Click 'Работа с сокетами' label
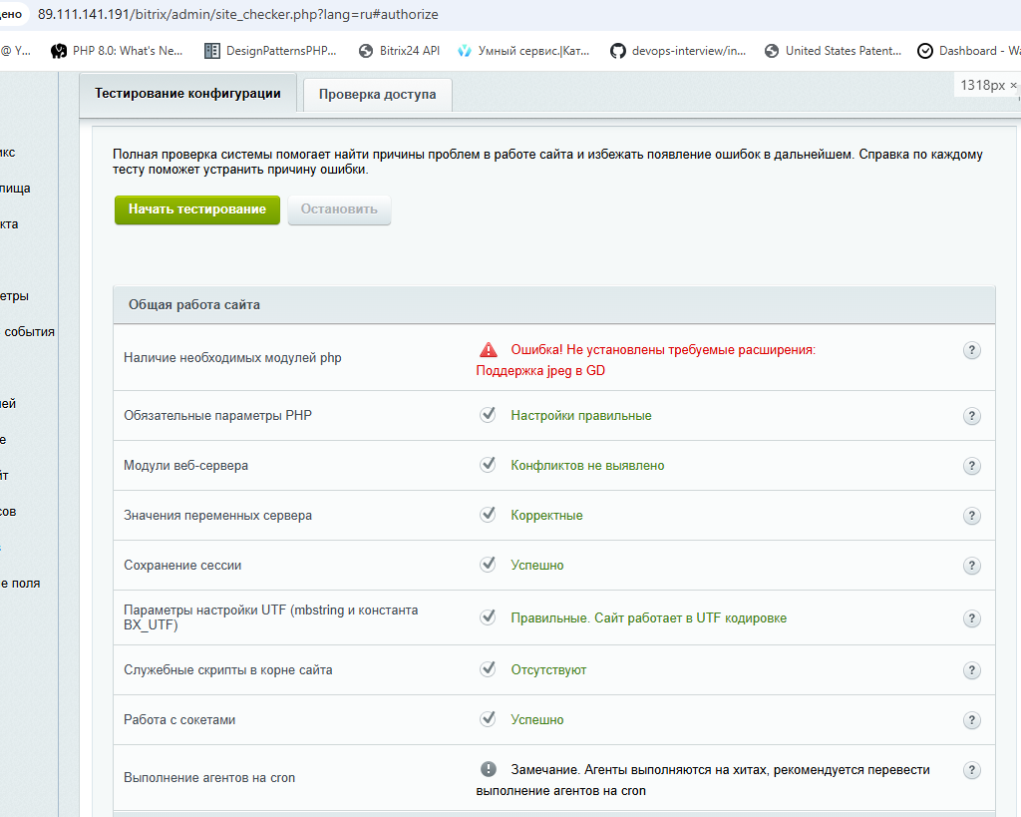The width and height of the screenshot is (1021, 817). click(179, 720)
